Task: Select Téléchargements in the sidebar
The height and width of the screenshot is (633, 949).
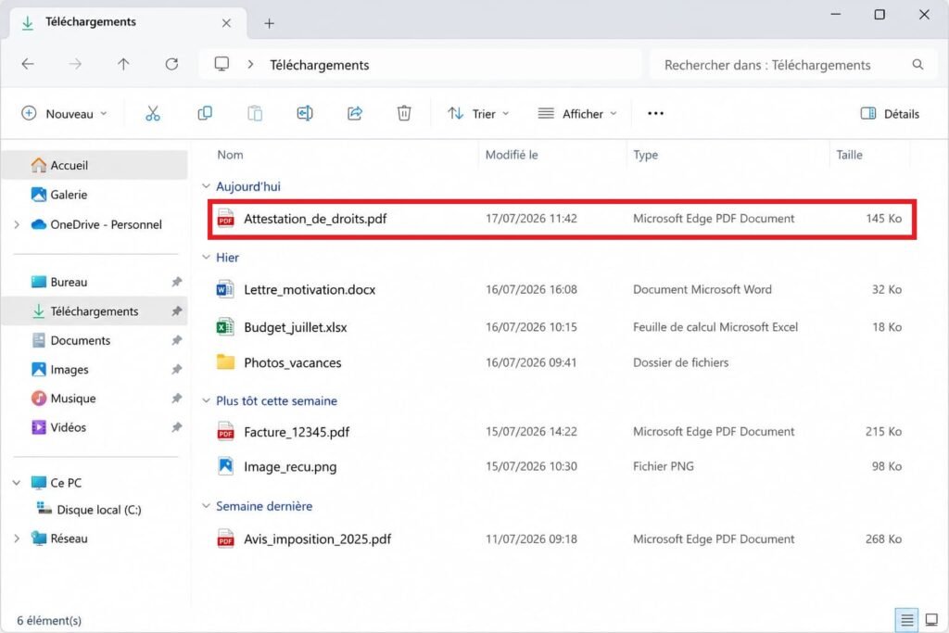Action: [95, 311]
